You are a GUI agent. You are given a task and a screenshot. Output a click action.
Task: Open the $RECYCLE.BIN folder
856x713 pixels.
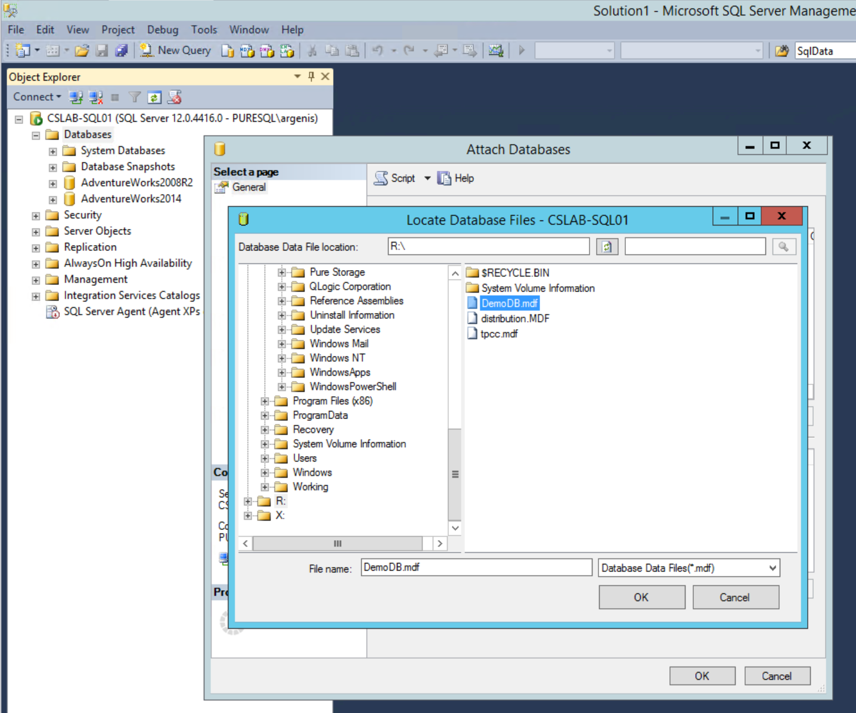click(x=515, y=272)
